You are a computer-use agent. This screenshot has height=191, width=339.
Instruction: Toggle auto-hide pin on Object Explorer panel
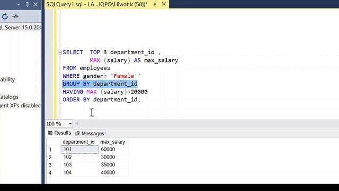click(x=27, y=4)
